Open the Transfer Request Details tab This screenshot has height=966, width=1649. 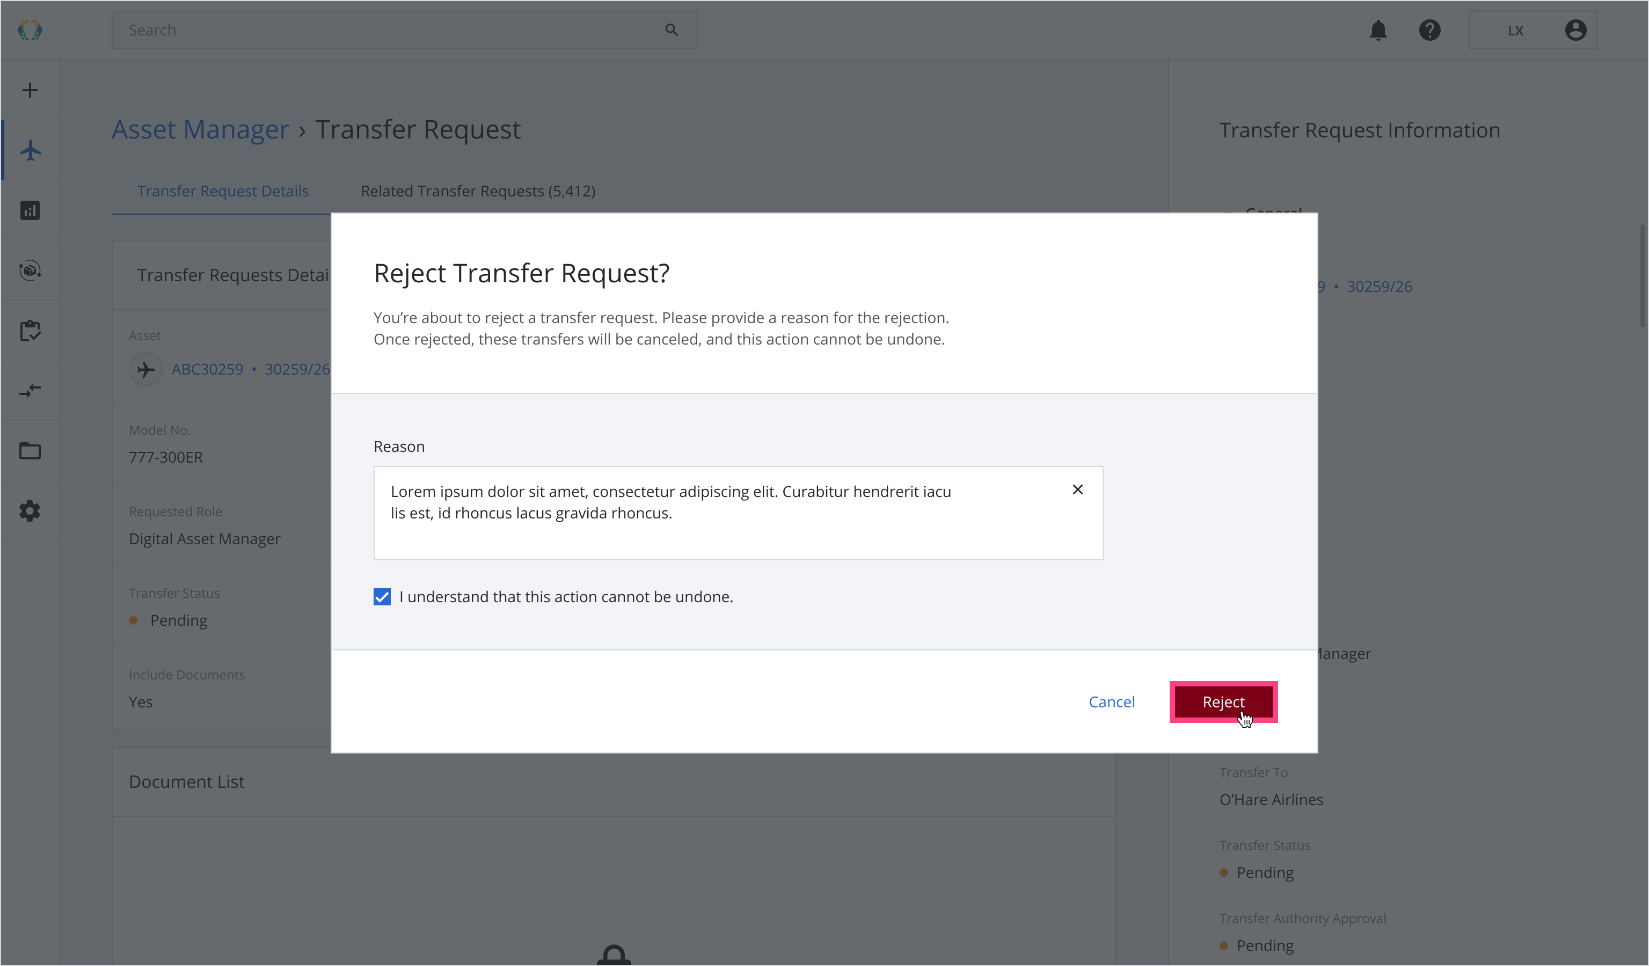pyautogui.click(x=222, y=191)
